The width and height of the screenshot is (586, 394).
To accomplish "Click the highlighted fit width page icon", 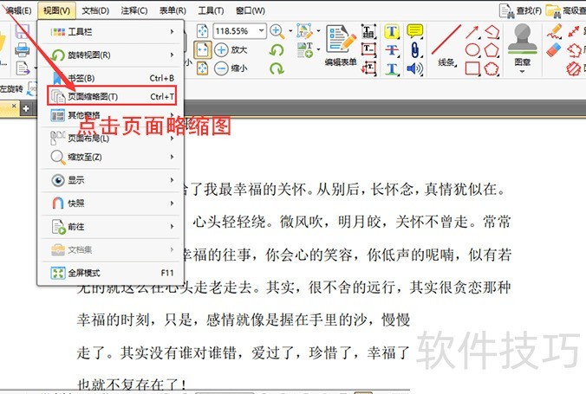I will (202, 49).
